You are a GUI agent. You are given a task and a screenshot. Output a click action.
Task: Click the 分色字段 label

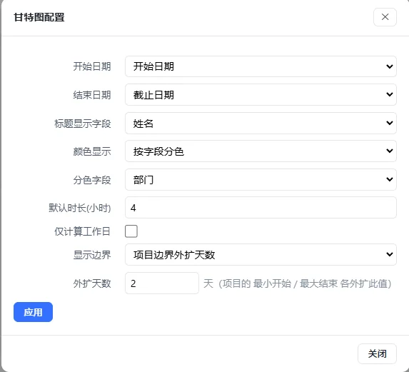pyautogui.click(x=92, y=180)
